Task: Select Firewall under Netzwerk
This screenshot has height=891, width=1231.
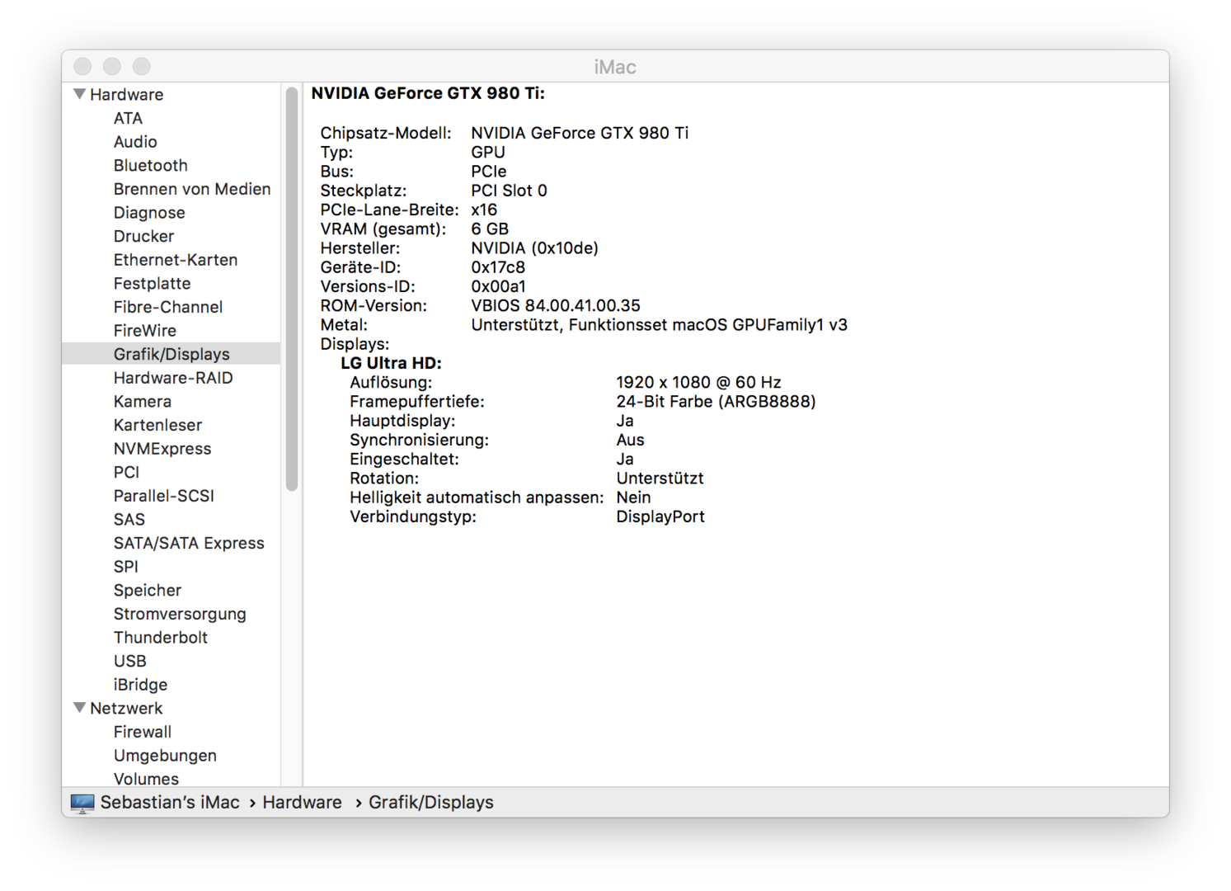Action: coord(143,732)
